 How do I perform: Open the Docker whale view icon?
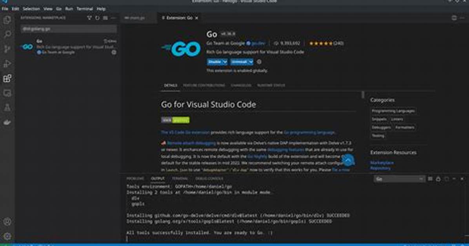(x=7, y=122)
